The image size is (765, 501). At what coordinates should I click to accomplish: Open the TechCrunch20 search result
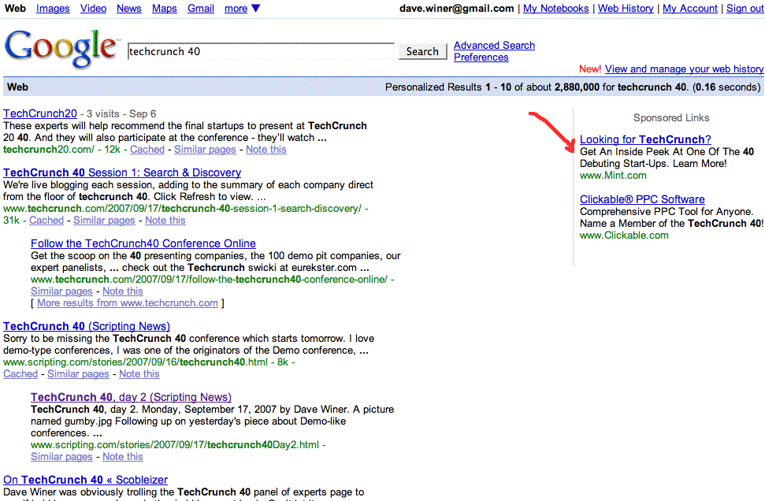40,113
